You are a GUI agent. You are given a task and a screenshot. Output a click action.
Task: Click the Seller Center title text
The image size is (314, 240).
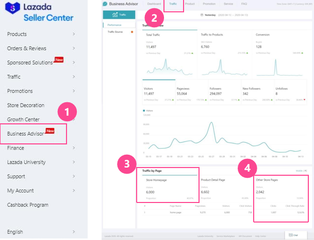point(48,18)
